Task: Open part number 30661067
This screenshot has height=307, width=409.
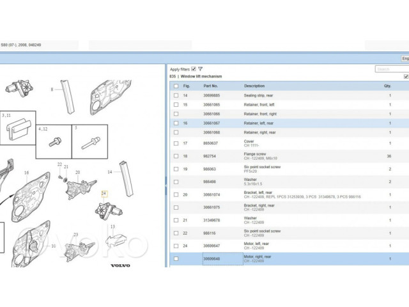Action: tap(212, 123)
